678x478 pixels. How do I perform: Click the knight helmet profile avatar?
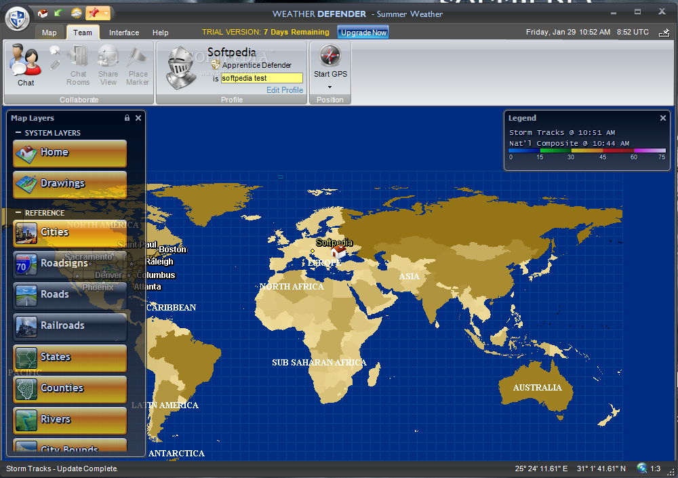(180, 68)
